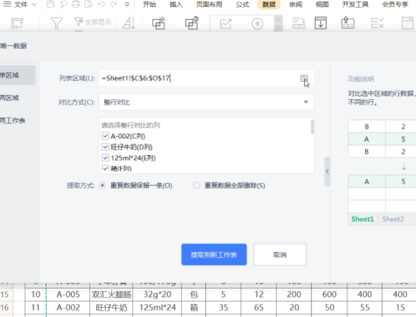The width and height of the screenshot is (416, 317).
Task: Toggle the 125ml*24(E列) checkbox
Action: [x=105, y=158]
